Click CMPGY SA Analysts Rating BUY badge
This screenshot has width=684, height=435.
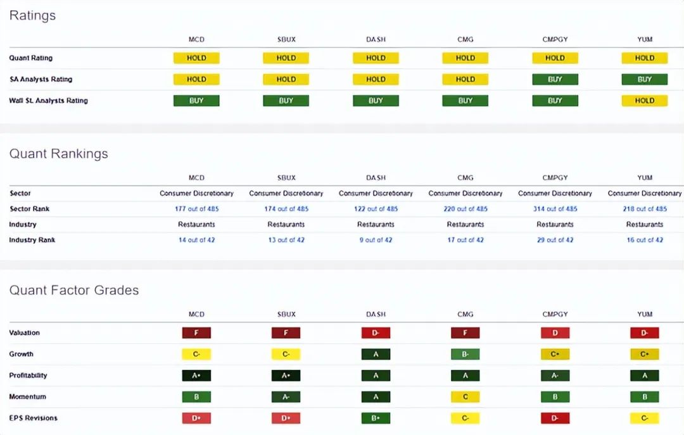(555, 79)
